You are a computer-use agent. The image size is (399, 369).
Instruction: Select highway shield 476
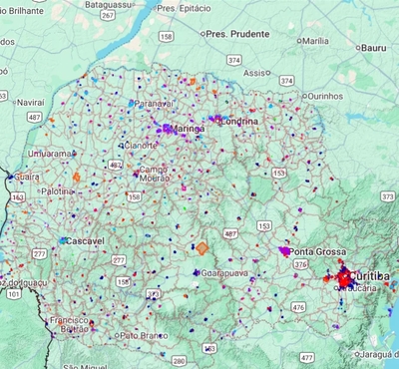coord(298,307)
